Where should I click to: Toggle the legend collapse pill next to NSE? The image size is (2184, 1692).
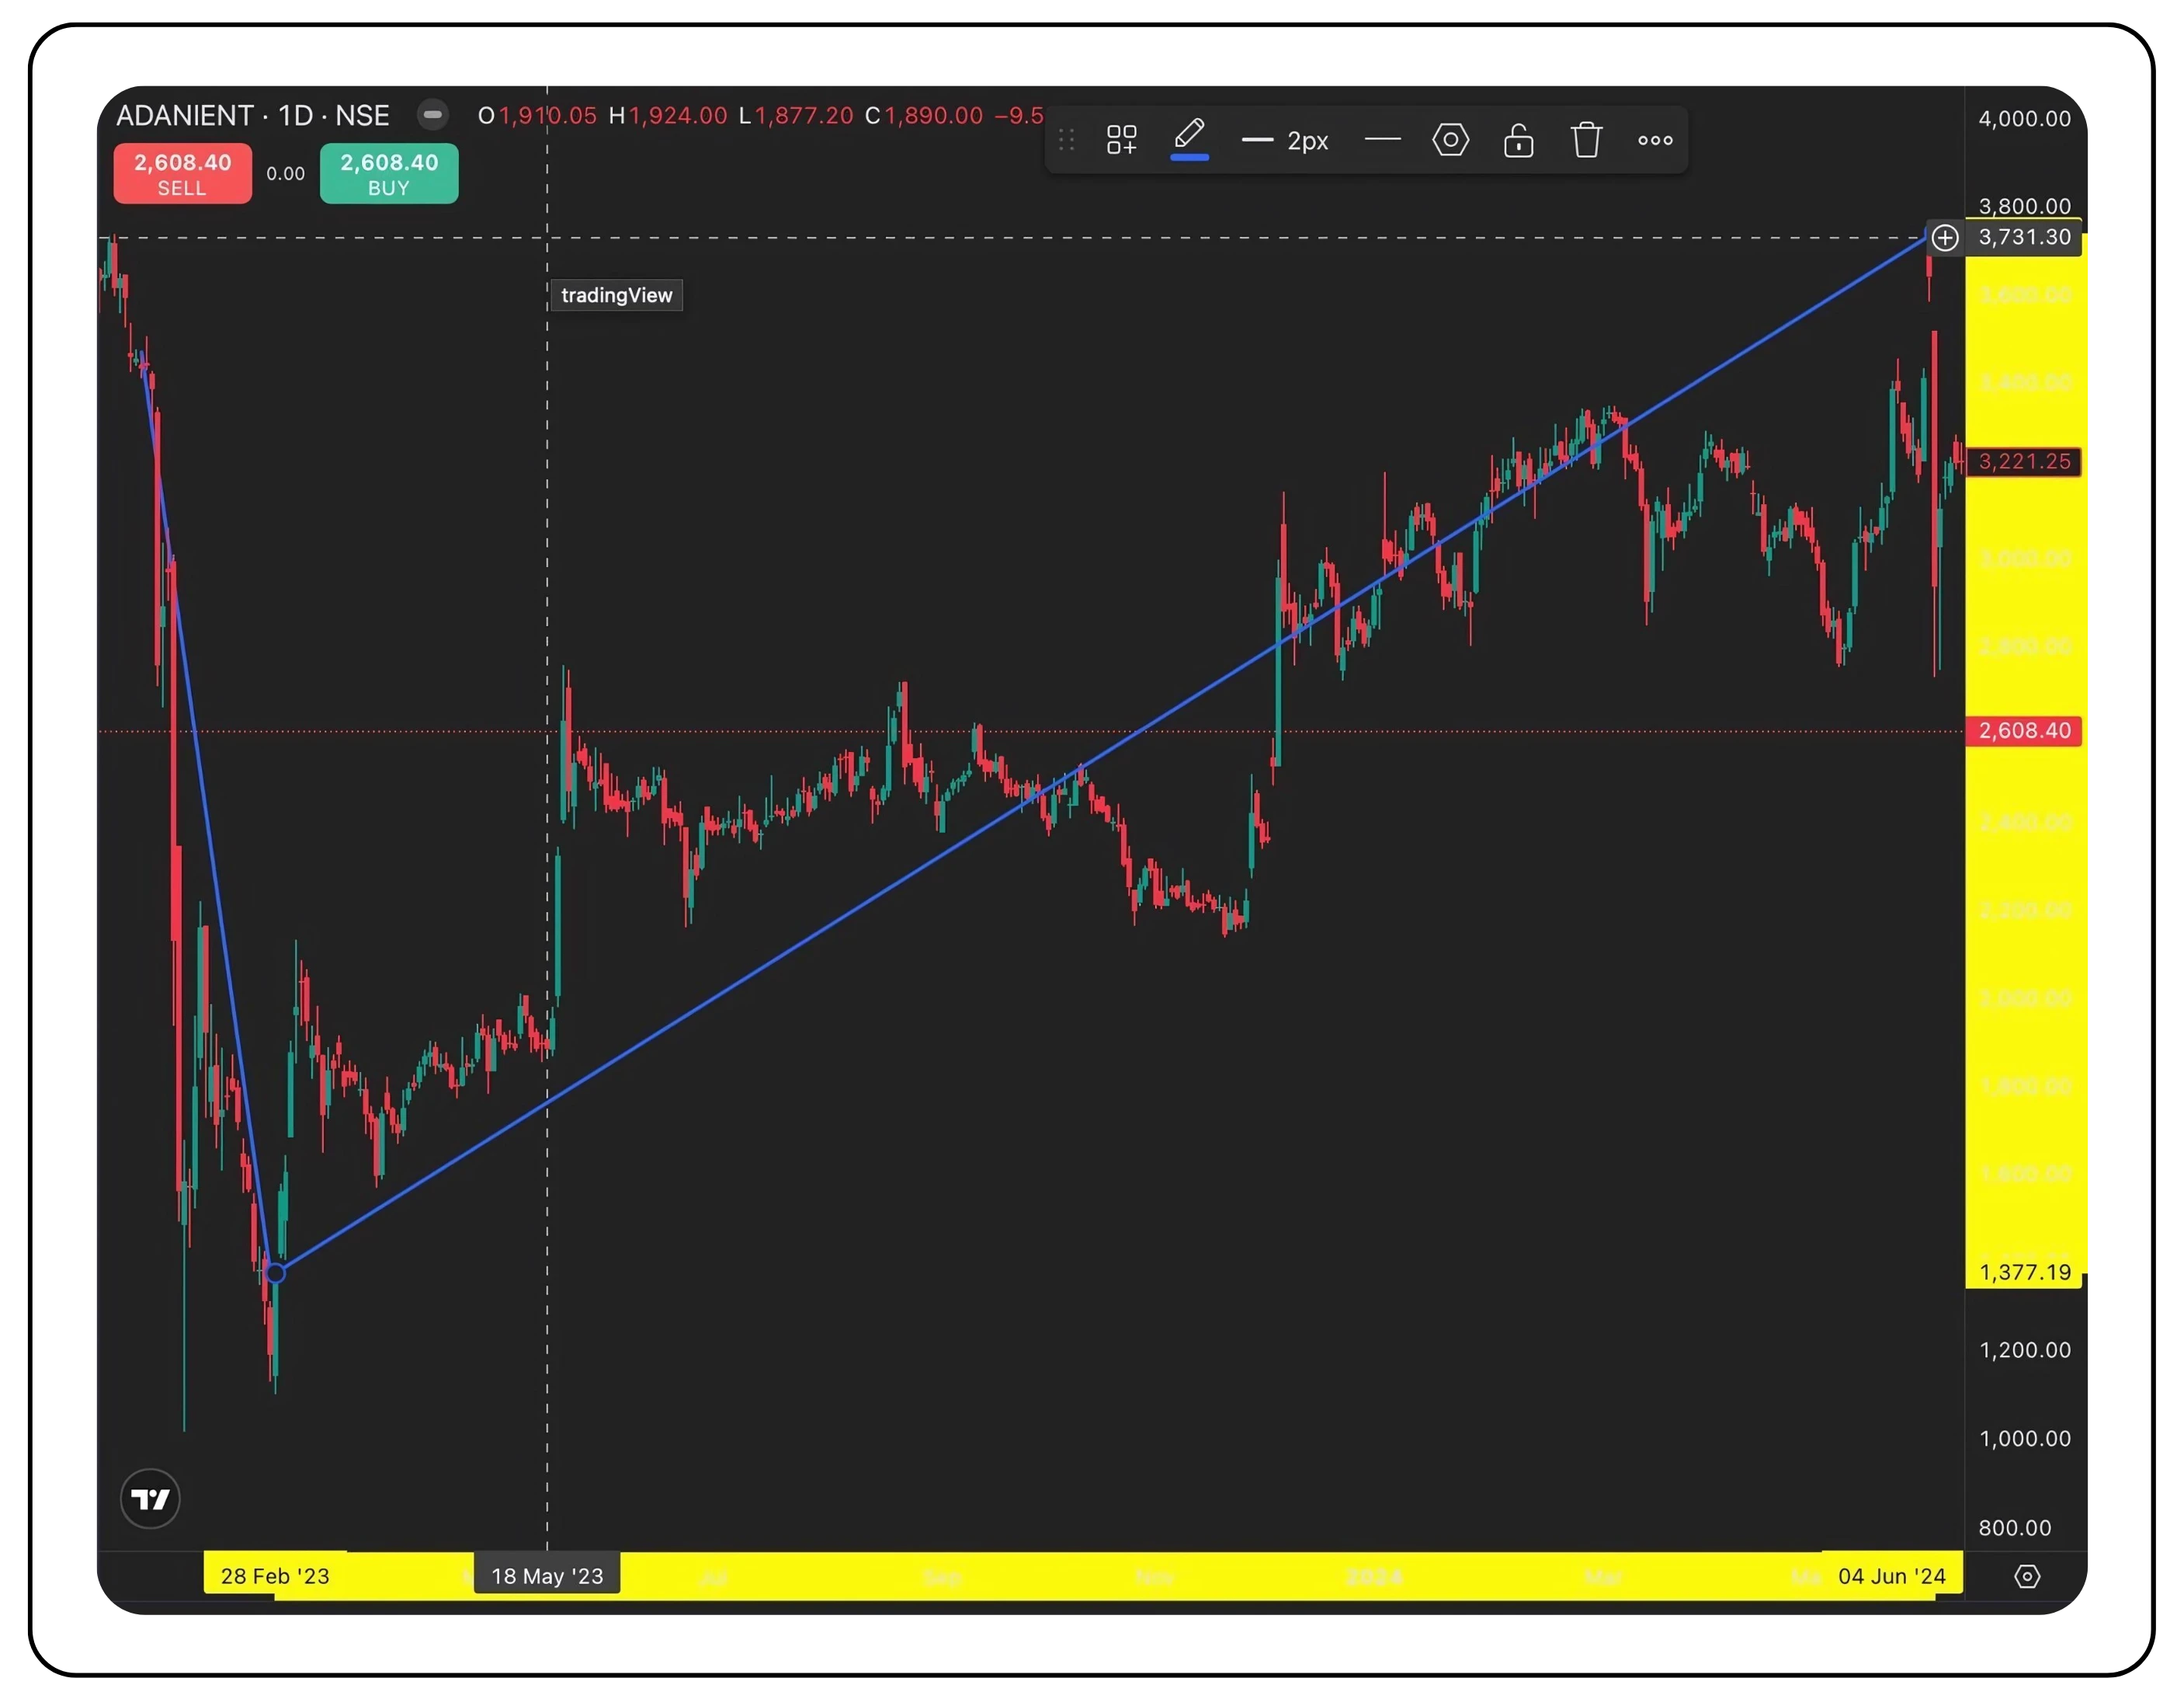coord(432,115)
